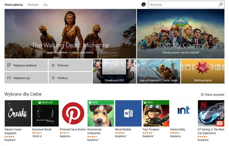Open the Strona główna tab
229x146 pixels.
coord(14,5)
